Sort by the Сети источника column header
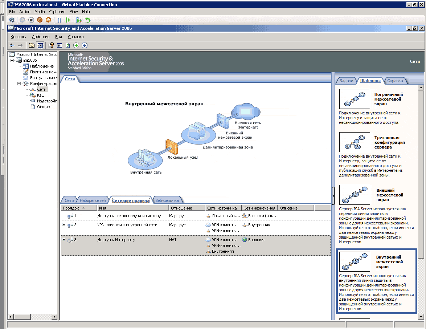Image resolution: width=426 pixels, height=329 pixels. pos(223,208)
